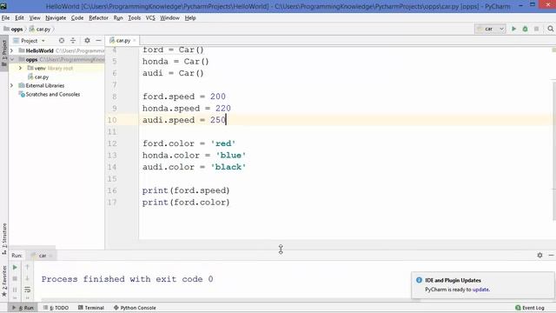Viewport: 556px width, 313px height.
Task: Click the Scratches and Consoles icon
Action: tap(22, 95)
